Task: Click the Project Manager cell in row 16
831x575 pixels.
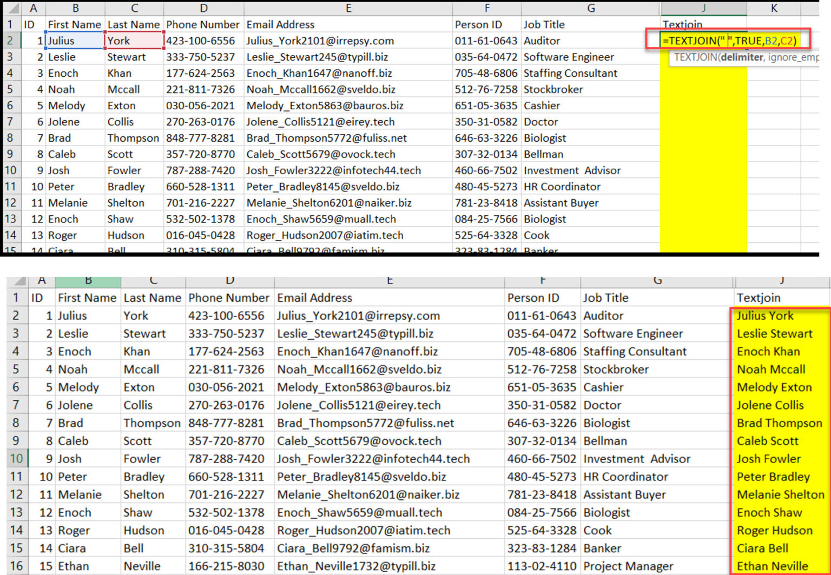Action: (x=628, y=566)
